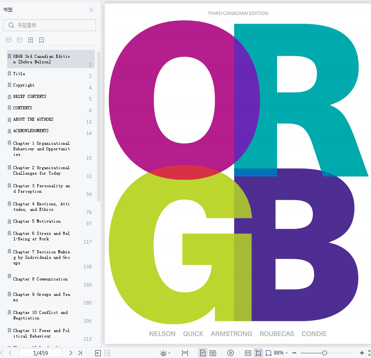Zoom out with the minus button
Viewport: 371px width, 358px height.
click(294, 353)
